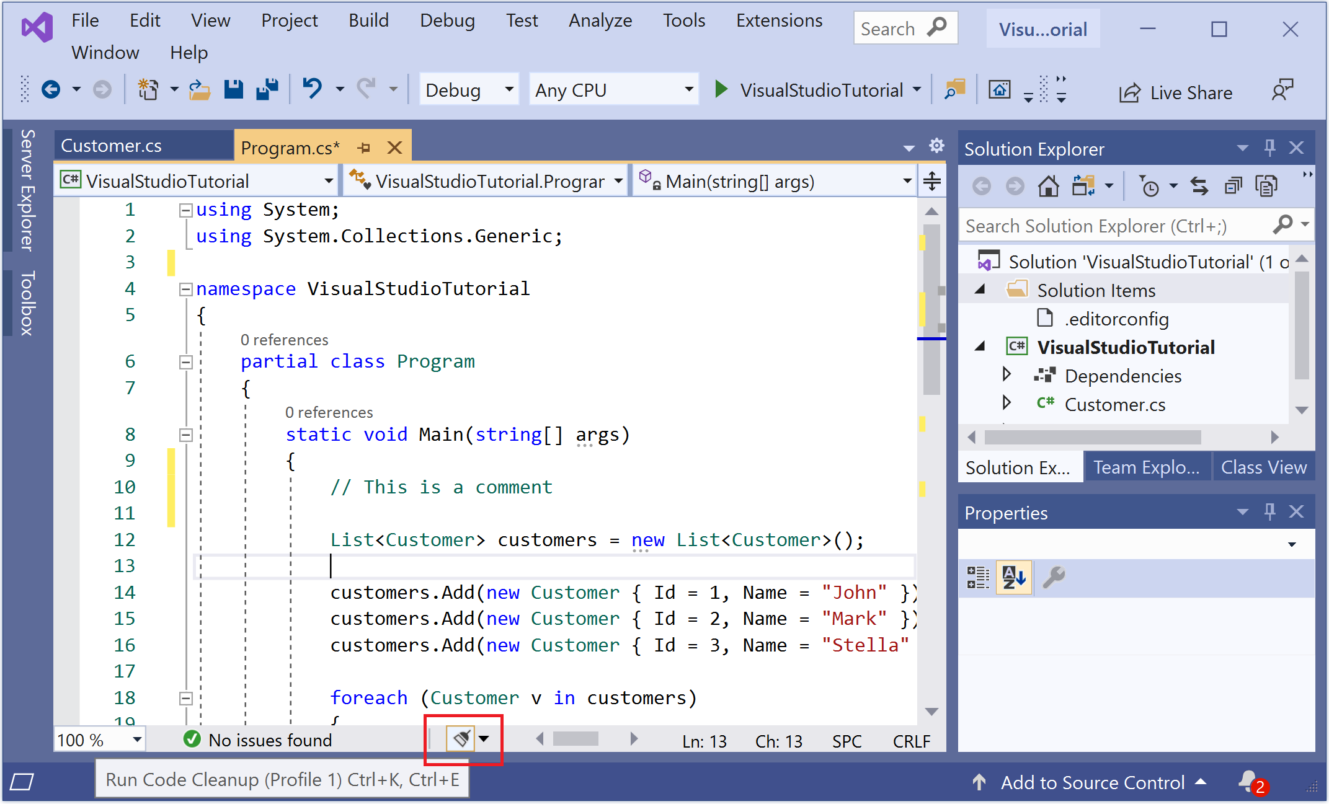The height and width of the screenshot is (804, 1329).
Task: Click the Undo arrow icon
Action: coord(312,89)
